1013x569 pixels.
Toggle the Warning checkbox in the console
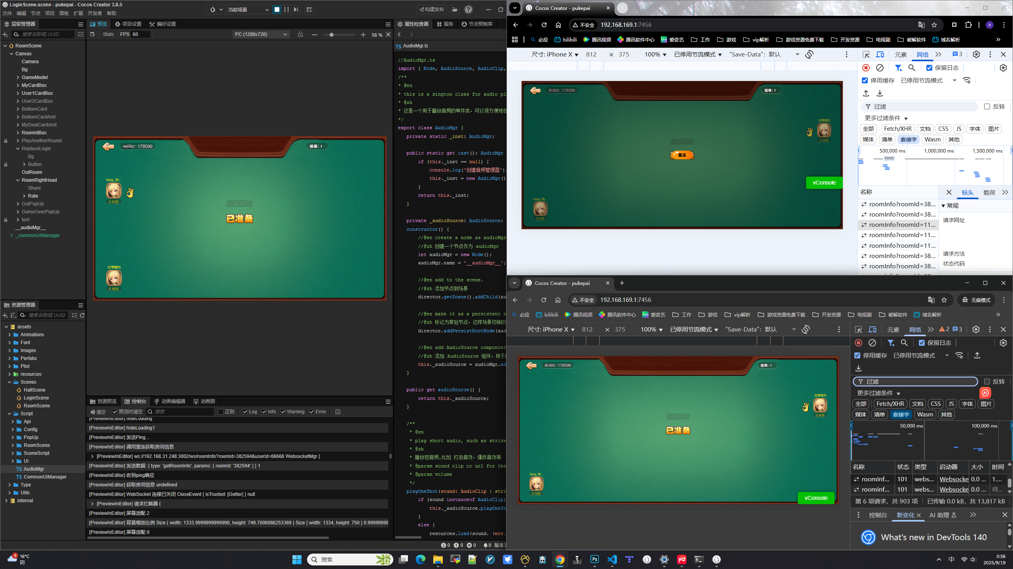click(x=283, y=412)
